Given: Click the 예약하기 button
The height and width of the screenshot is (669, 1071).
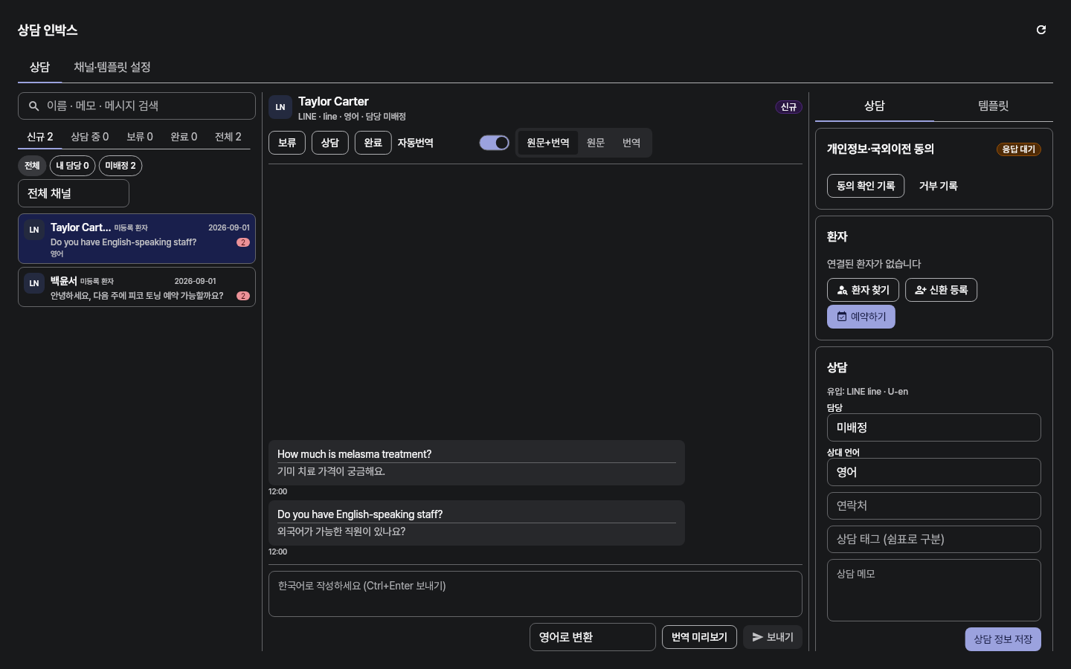Looking at the screenshot, I should click(x=861, y=317).
